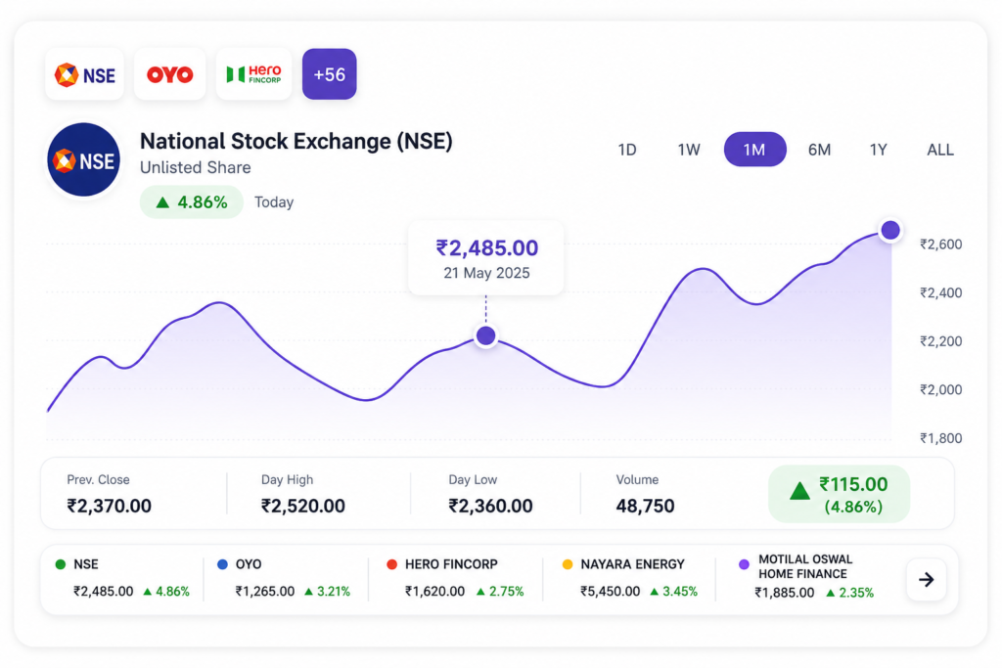The width and height of the screenshot is (1002, 668).
Task: Click the ₹1,800 axis label
Action: pos(940,438)
